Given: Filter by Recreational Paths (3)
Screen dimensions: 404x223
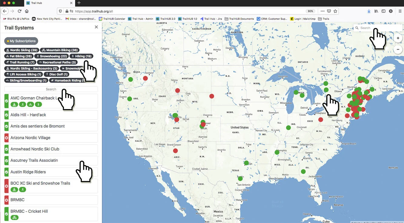Looking at the screenshot, I should point(57,62).
